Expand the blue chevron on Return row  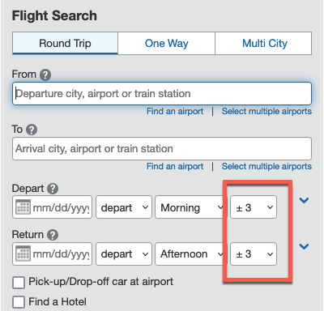pos(304,246)
